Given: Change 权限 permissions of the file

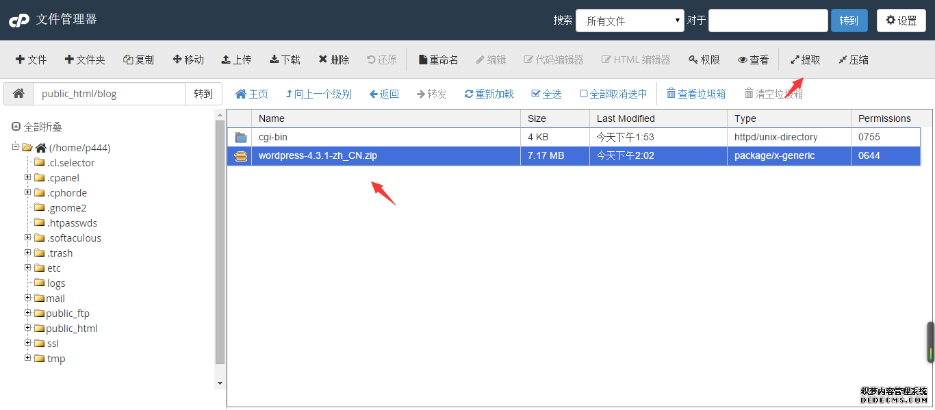Looking at the screenshot, I should (x=704, y=60).
